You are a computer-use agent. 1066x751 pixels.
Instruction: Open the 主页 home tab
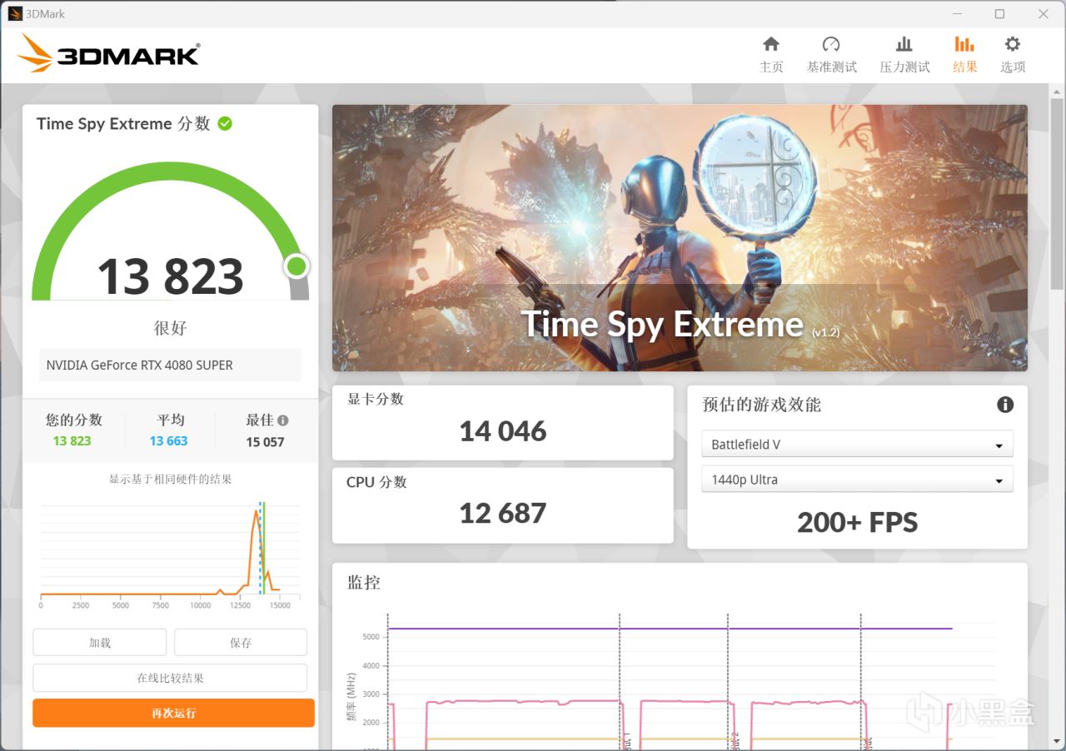click(x=771, y=55)
